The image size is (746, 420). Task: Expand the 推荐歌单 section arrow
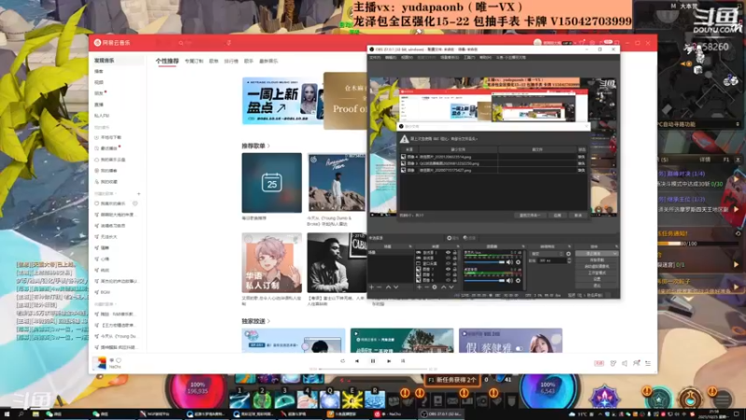click(x=269, y=146)
